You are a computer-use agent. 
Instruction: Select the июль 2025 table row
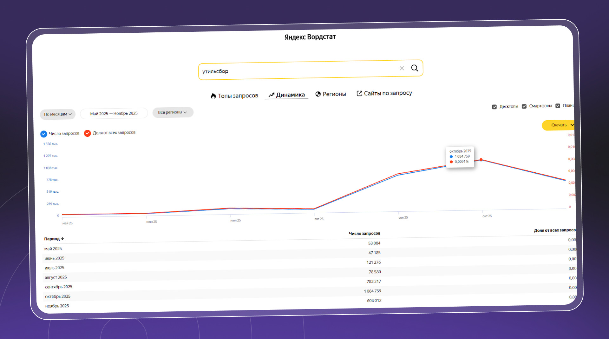pos(309,263)
